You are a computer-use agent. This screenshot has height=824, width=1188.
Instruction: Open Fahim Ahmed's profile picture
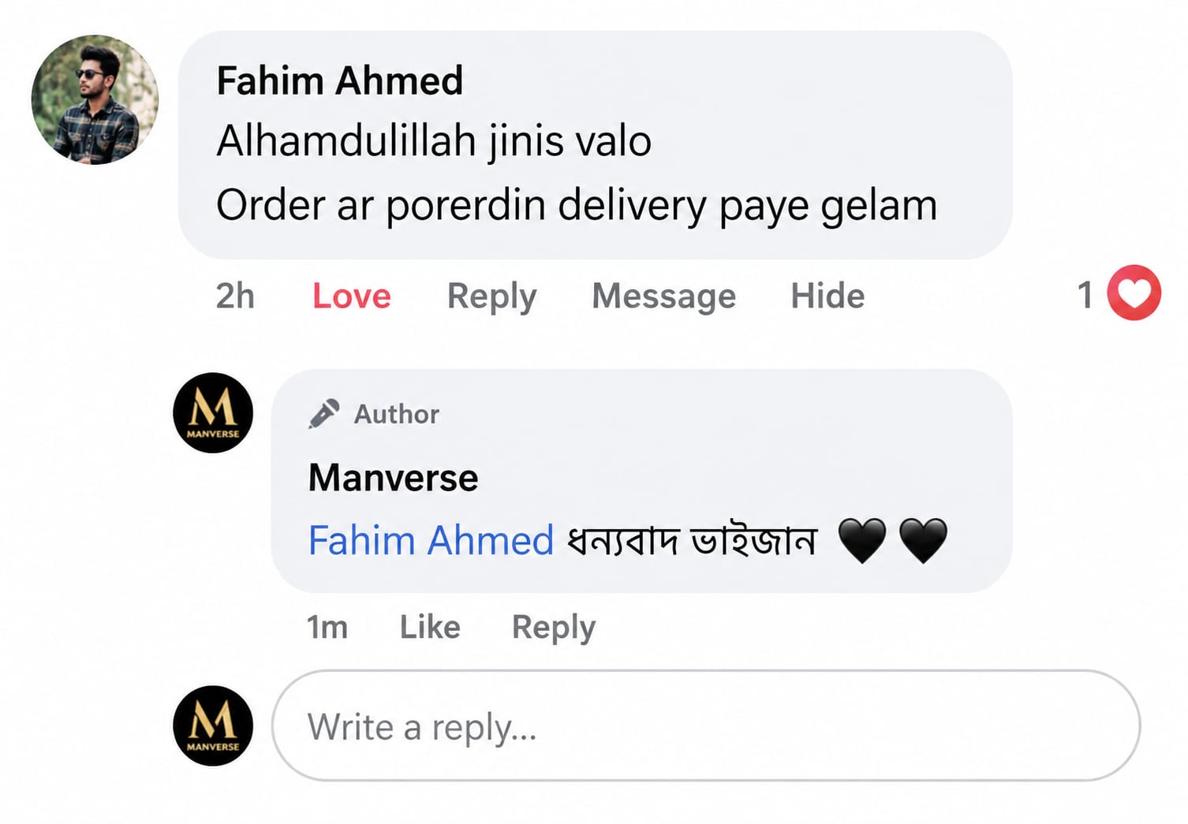click(x=95, y=99)
